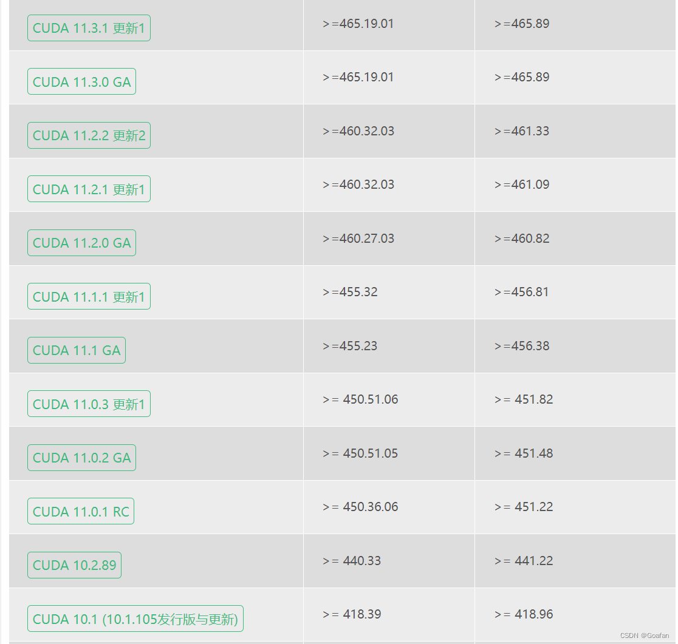Open the CUDA 11.0.3 更新1 link
The height and width of the screenshot is (644, 678).
(x=89, y=404)
